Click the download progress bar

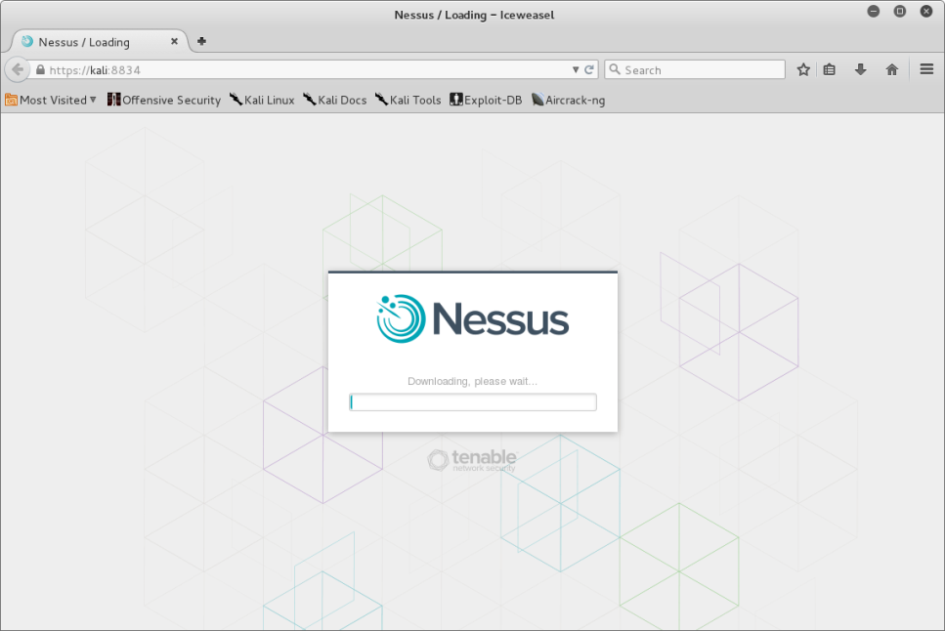point(473,402)
